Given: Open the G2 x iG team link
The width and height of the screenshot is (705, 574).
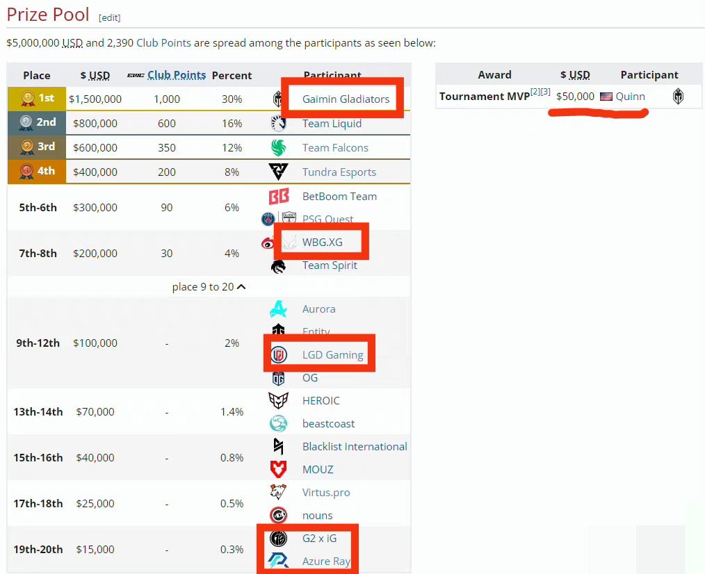Looking at the screenshot, I should coord(319,539).
